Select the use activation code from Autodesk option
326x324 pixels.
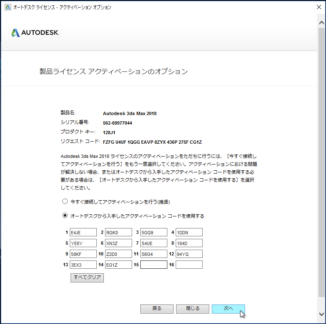click(x=65, y=216)
